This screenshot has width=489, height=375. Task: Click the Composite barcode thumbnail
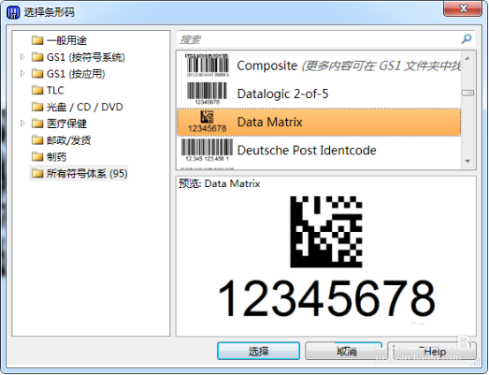click(x=207, y=65)
